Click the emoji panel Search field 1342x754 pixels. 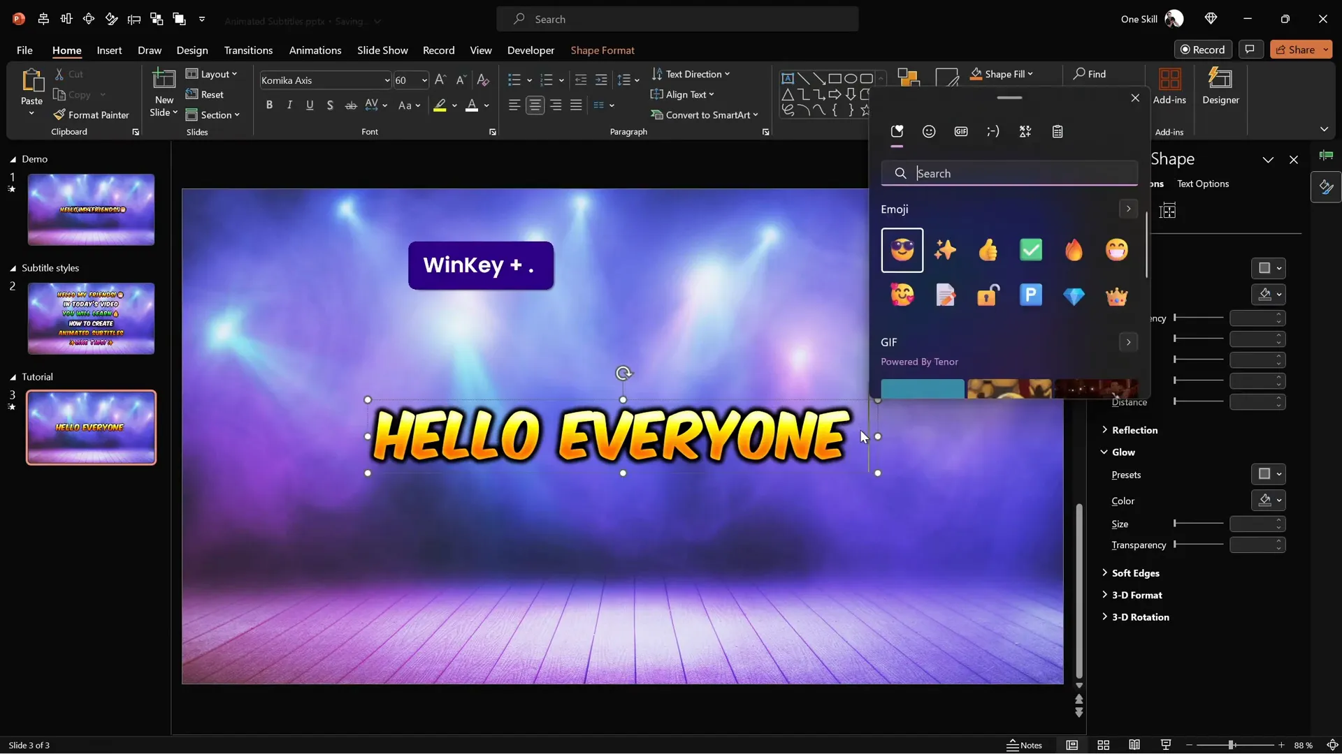click(1009, 173)
